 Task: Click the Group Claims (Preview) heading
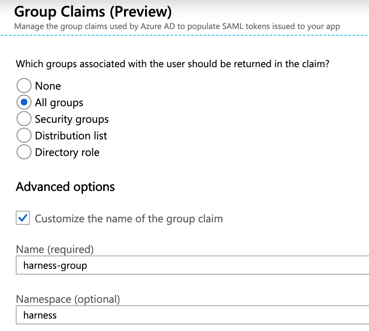point(93,12)
